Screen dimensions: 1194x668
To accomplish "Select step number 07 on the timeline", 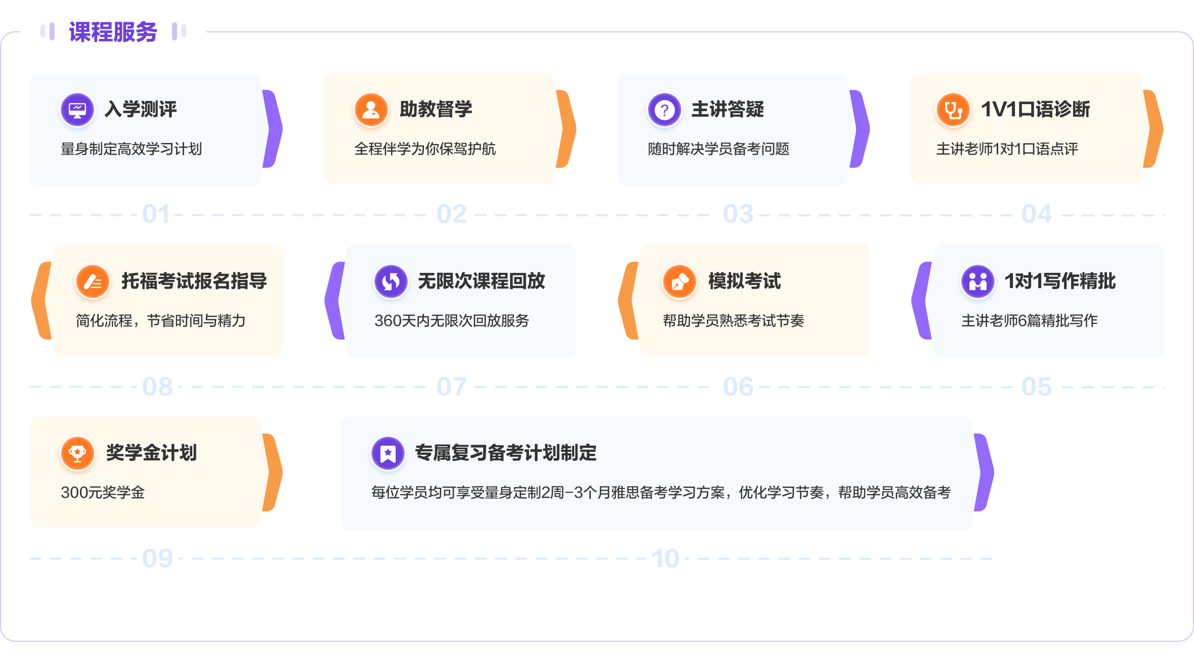I will click(x=452, y=387).
